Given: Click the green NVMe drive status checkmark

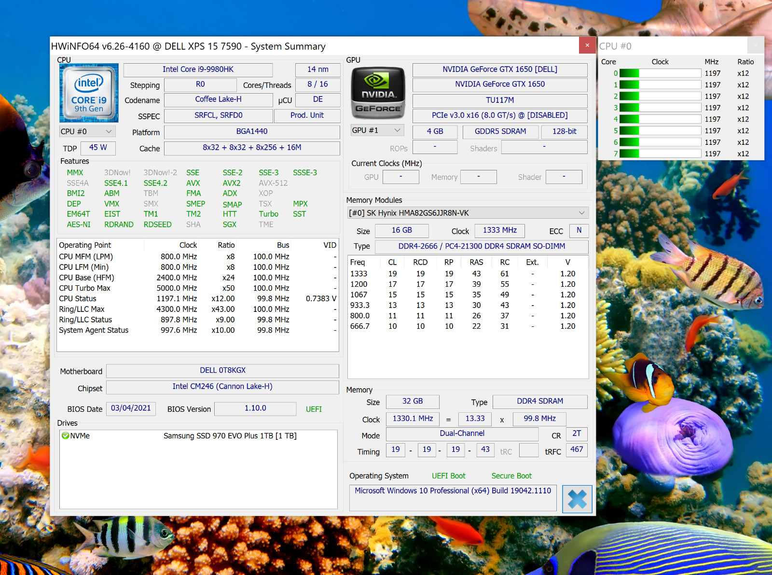Looking at the screenshot, I should click(x=65, y=435).
